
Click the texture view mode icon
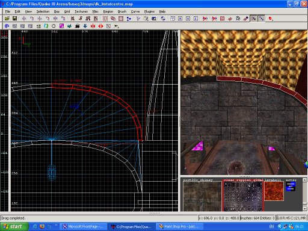146,19
